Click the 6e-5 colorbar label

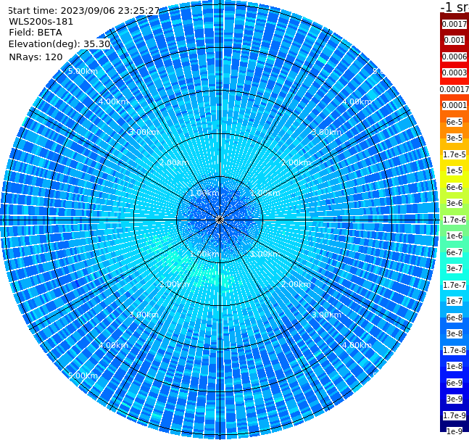coord(455,122)
